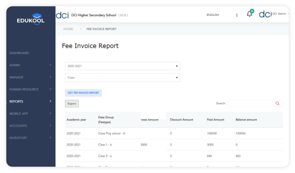The image size is (295, 173).
Task: Click balance 420 in Class 5 - a row
Action: [x=238, y=156]
